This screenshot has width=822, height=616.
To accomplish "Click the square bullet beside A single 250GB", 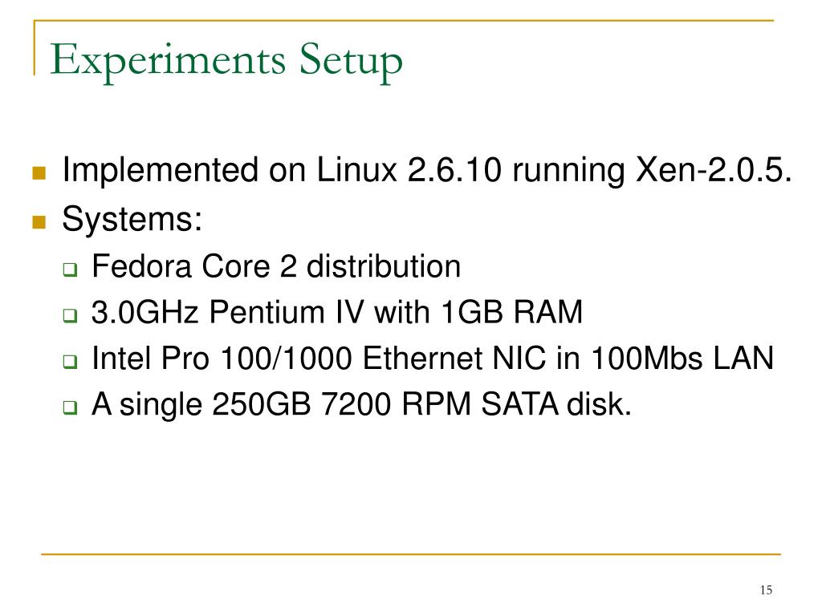I will click(71, 407).
